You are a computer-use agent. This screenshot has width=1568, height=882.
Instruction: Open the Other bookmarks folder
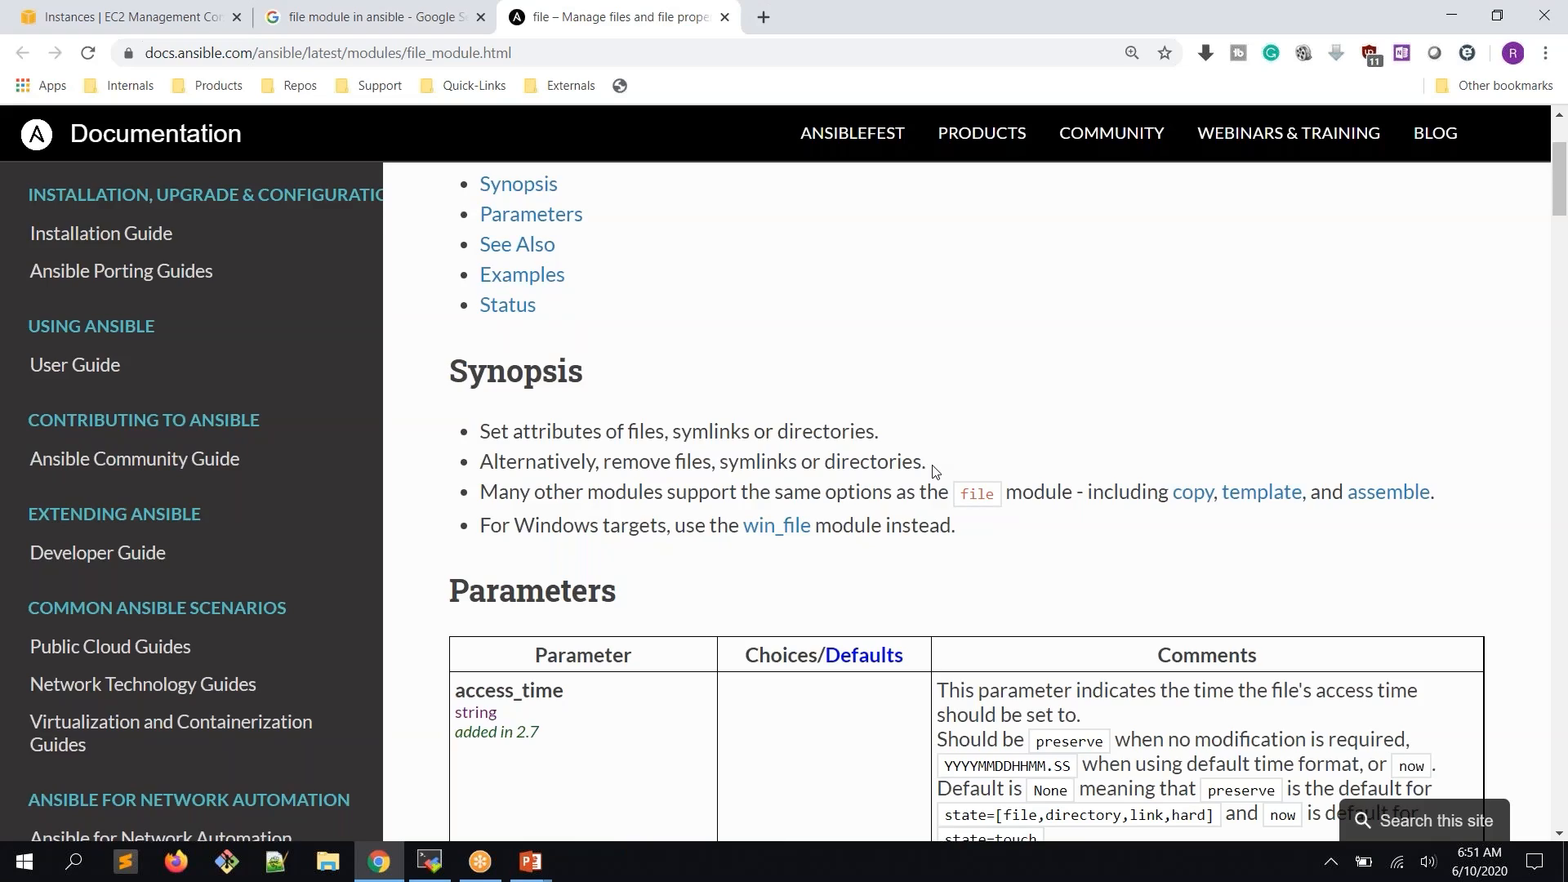tap(1494, 86)
